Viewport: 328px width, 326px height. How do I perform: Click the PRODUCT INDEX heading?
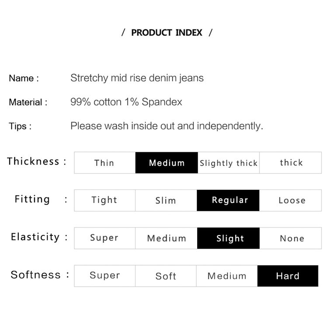[x=167, y=33]
